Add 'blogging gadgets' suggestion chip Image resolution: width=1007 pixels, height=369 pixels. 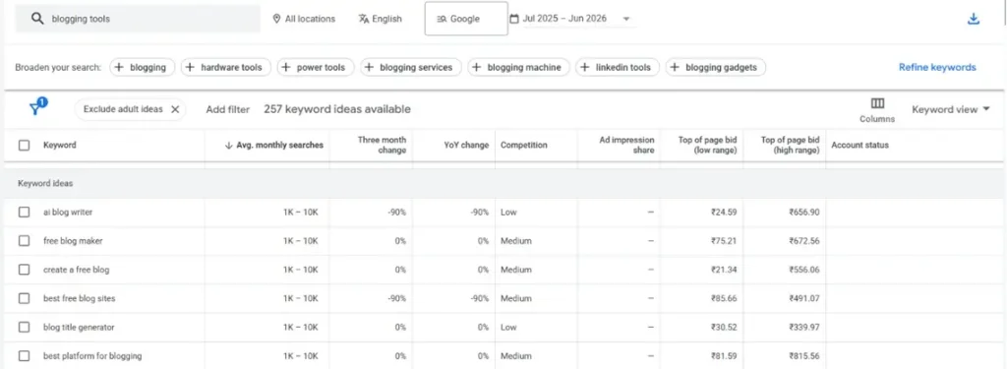click(716, 68)
